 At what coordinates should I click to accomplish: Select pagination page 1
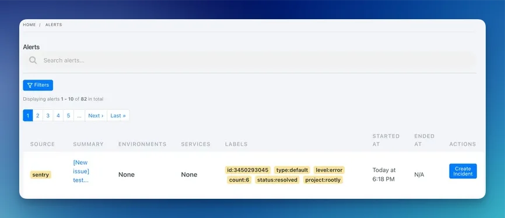pos(27,116)
